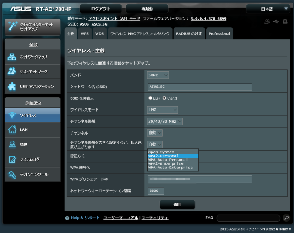The height and width of the screenshot is (233, 294).
Task: Click the ASUS_5G SSID link
Action: pyautogui.click(x=99, y=24)
